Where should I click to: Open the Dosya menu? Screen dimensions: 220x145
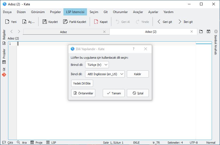pyautogui.click(x=7, y=12)
